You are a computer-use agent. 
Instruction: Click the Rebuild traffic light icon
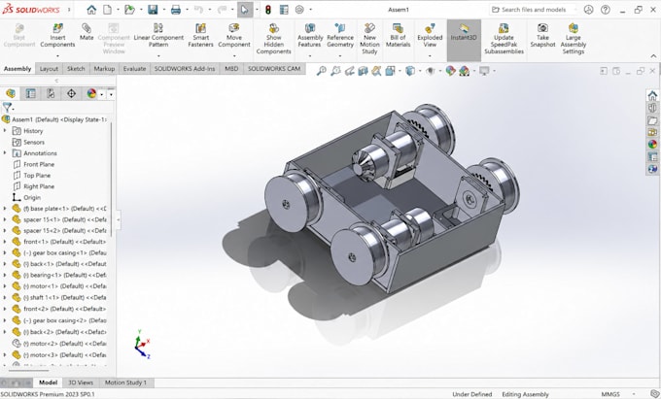[x=267, y=10]
